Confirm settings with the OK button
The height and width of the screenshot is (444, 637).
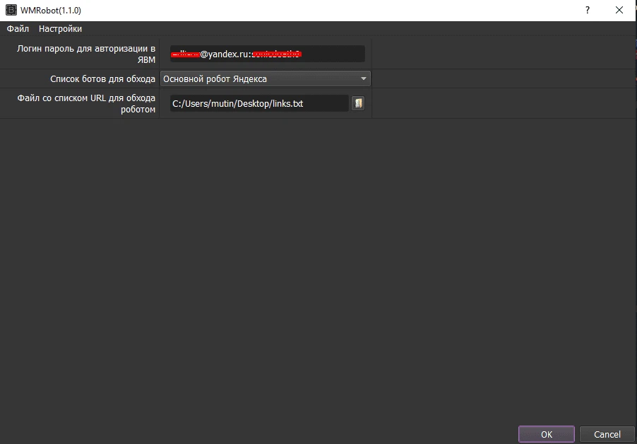coord(547,434)
